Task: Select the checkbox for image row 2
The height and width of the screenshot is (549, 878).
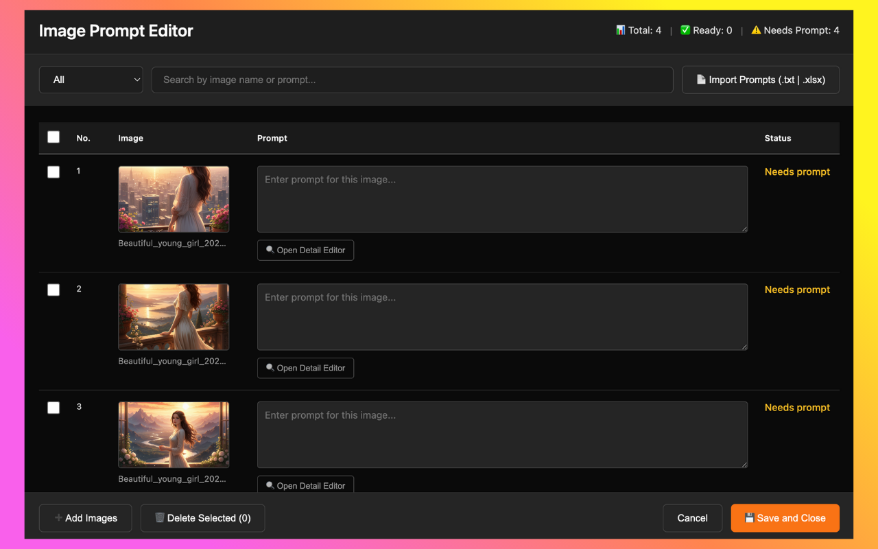Action: (54, 290)
